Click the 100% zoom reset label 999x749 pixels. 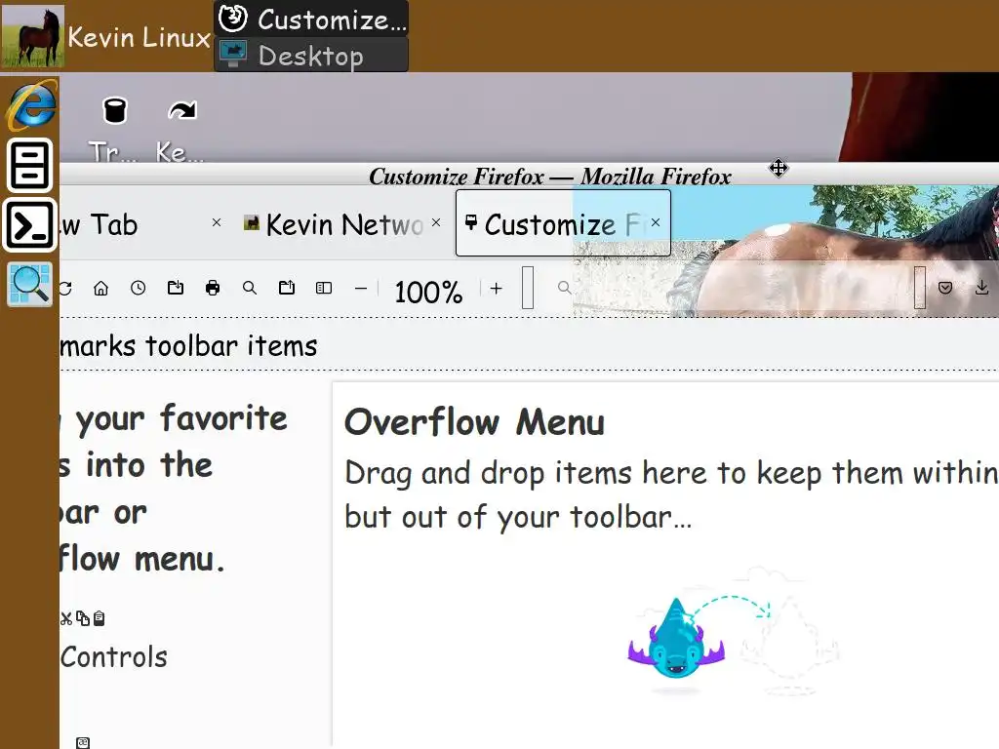point(428,293)
